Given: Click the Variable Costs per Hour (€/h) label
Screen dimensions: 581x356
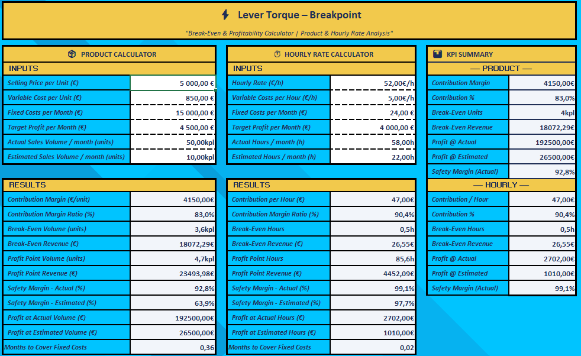Looking at the screenshot, I should point(273,98).
